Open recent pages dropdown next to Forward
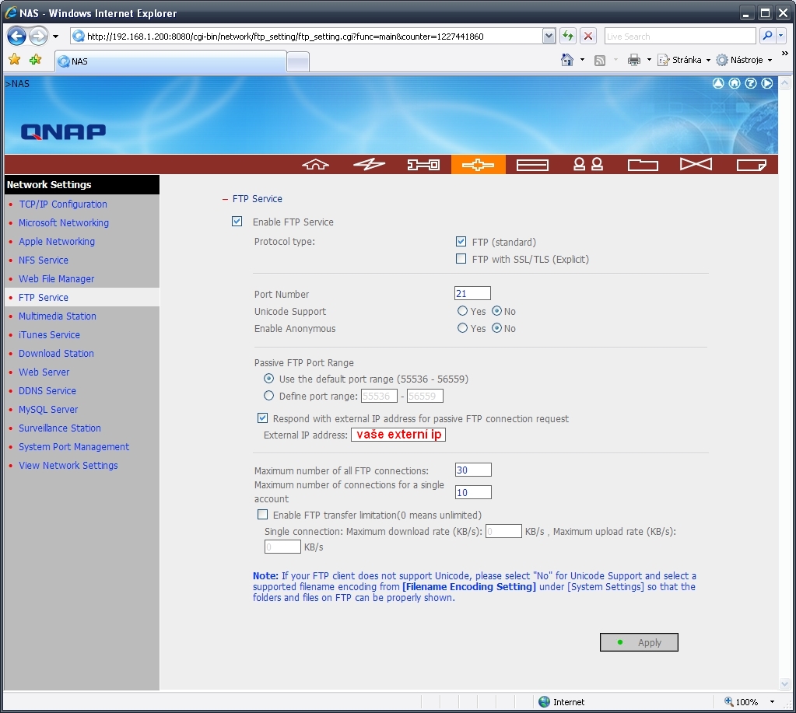796x713 pixels. 55,37
